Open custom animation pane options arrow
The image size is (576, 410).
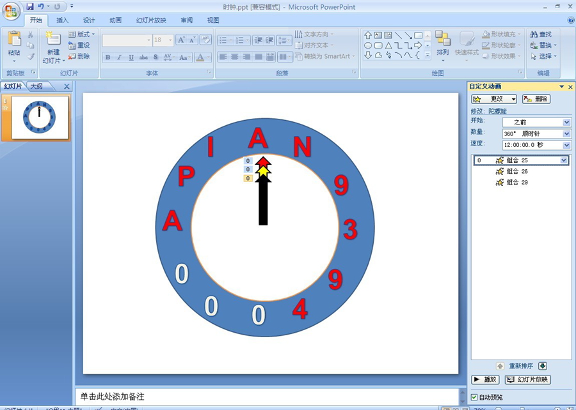click(561, 87)
